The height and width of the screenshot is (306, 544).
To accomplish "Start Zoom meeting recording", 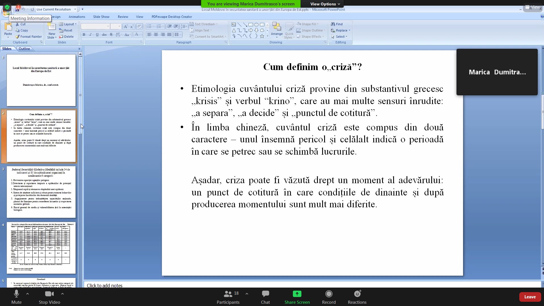I will 329,297.
